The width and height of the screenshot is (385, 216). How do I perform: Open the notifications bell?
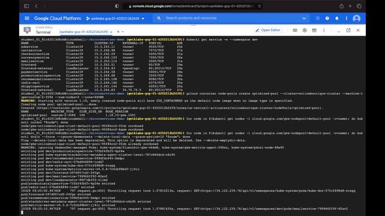[x=337, y=19]
